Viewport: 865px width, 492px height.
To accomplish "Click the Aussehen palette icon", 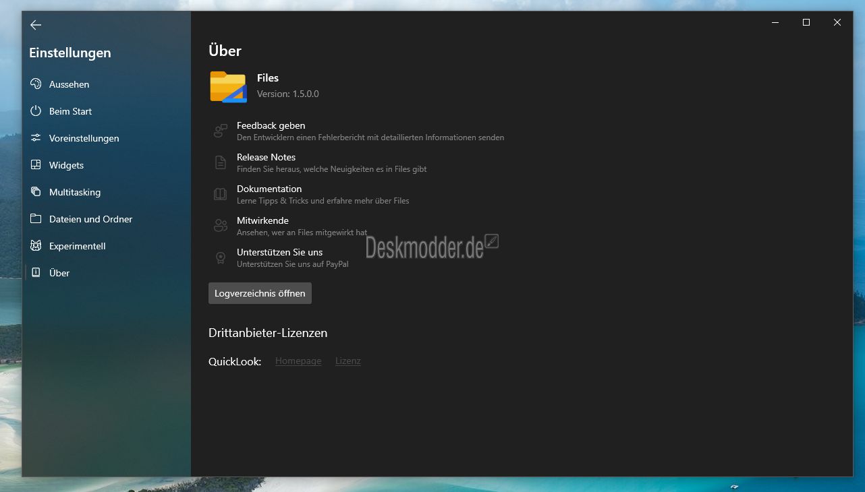I will pos(36,84).
